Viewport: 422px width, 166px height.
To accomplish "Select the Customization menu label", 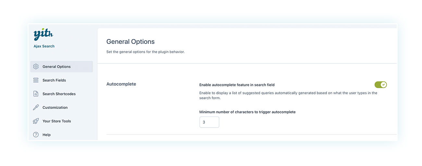I will coord(55,108).
